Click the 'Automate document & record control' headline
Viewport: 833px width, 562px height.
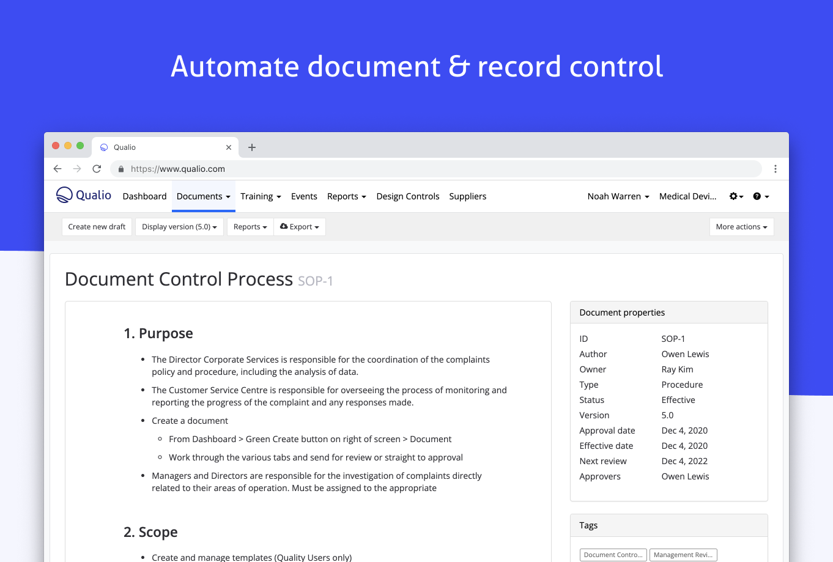[416, 66]
